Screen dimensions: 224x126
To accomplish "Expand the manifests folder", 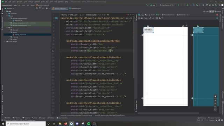I will click(7, 14).
